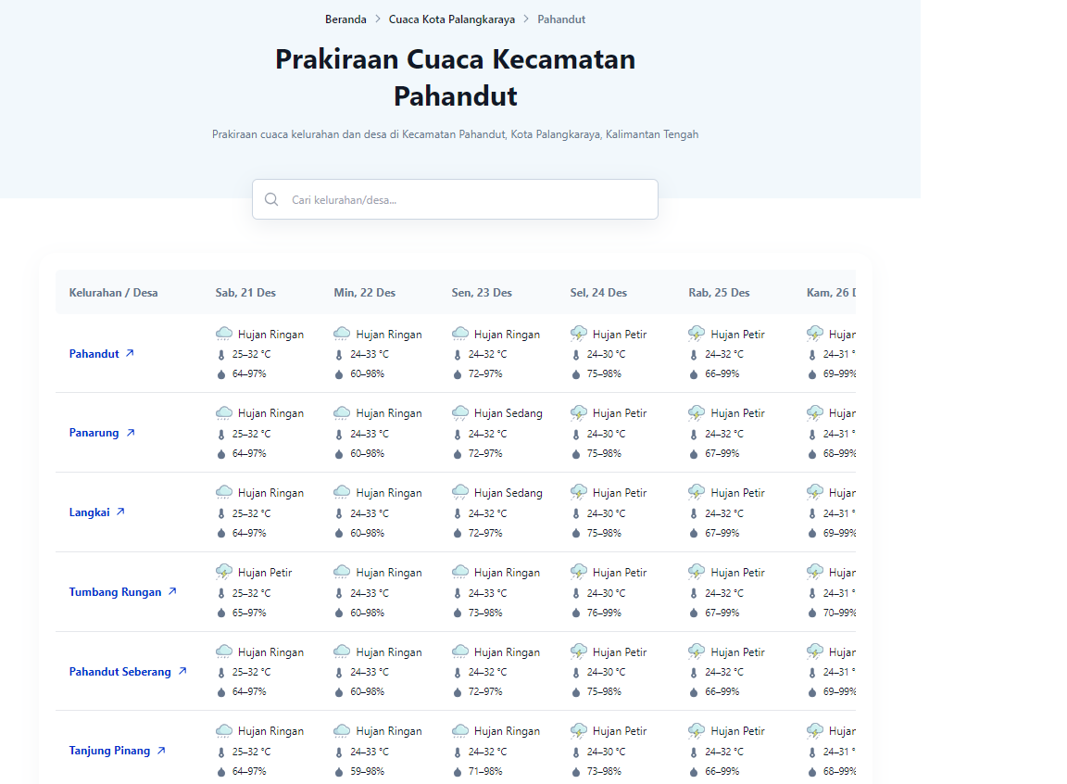The image size is (1067, 784).
Task: Click thermometer icon for Pahandut Sab 21 Des
Action: 221,355
